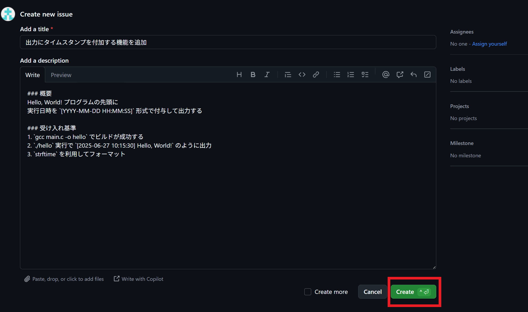This screenshot has height=312, width=528.
Task: Expand the editor to fullscreen
Action: [x=427, y=74]
